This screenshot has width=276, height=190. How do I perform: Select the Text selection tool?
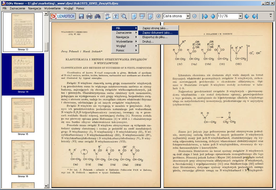116,16
